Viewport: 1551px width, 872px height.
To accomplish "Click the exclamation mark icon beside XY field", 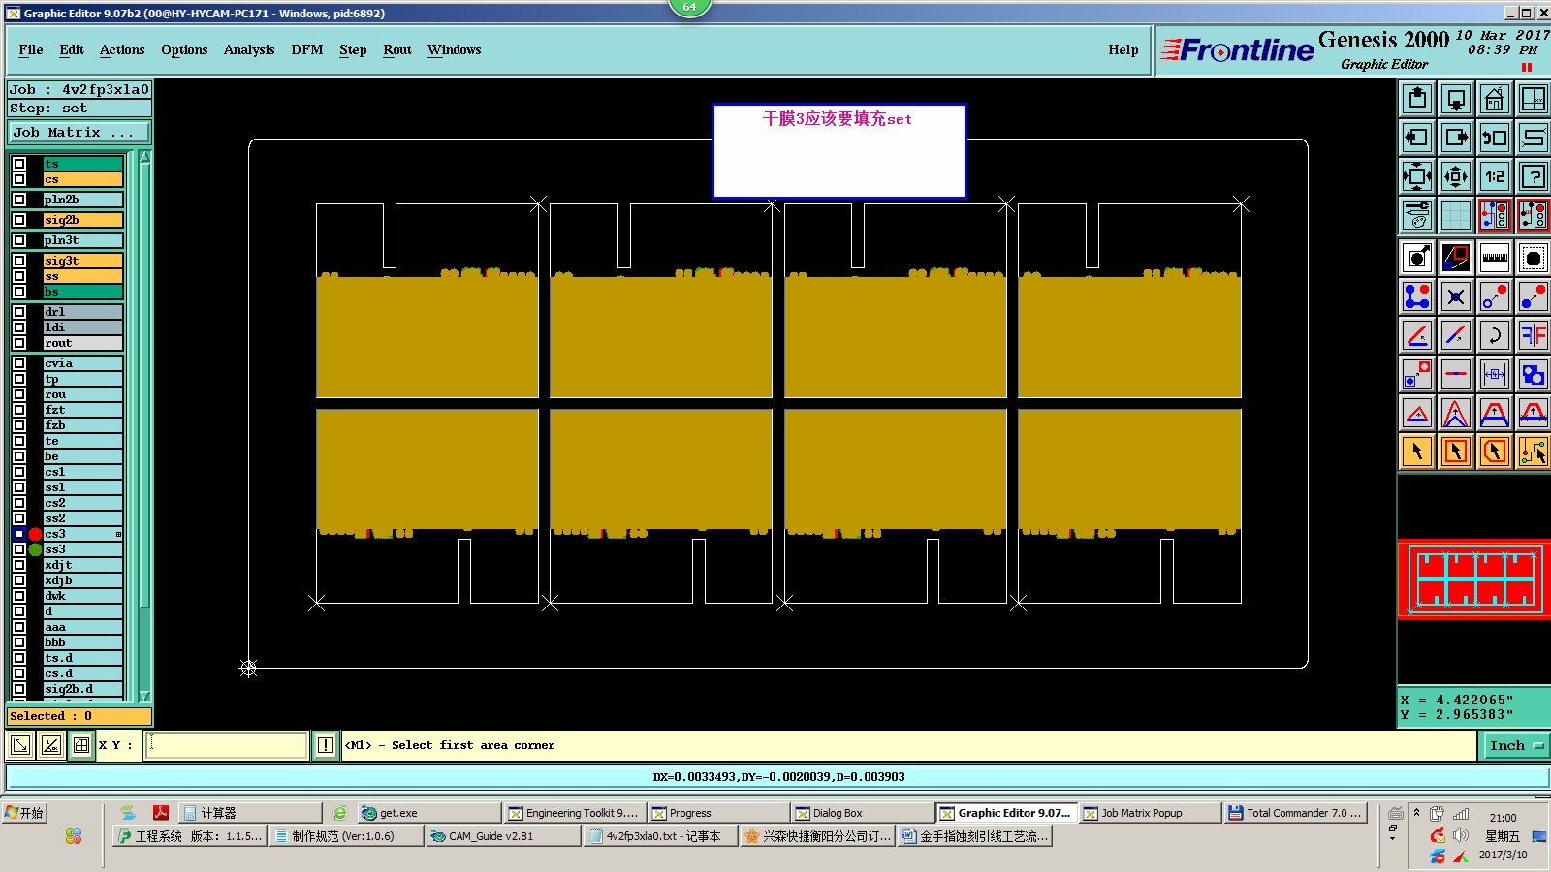I will click(326, 745).
